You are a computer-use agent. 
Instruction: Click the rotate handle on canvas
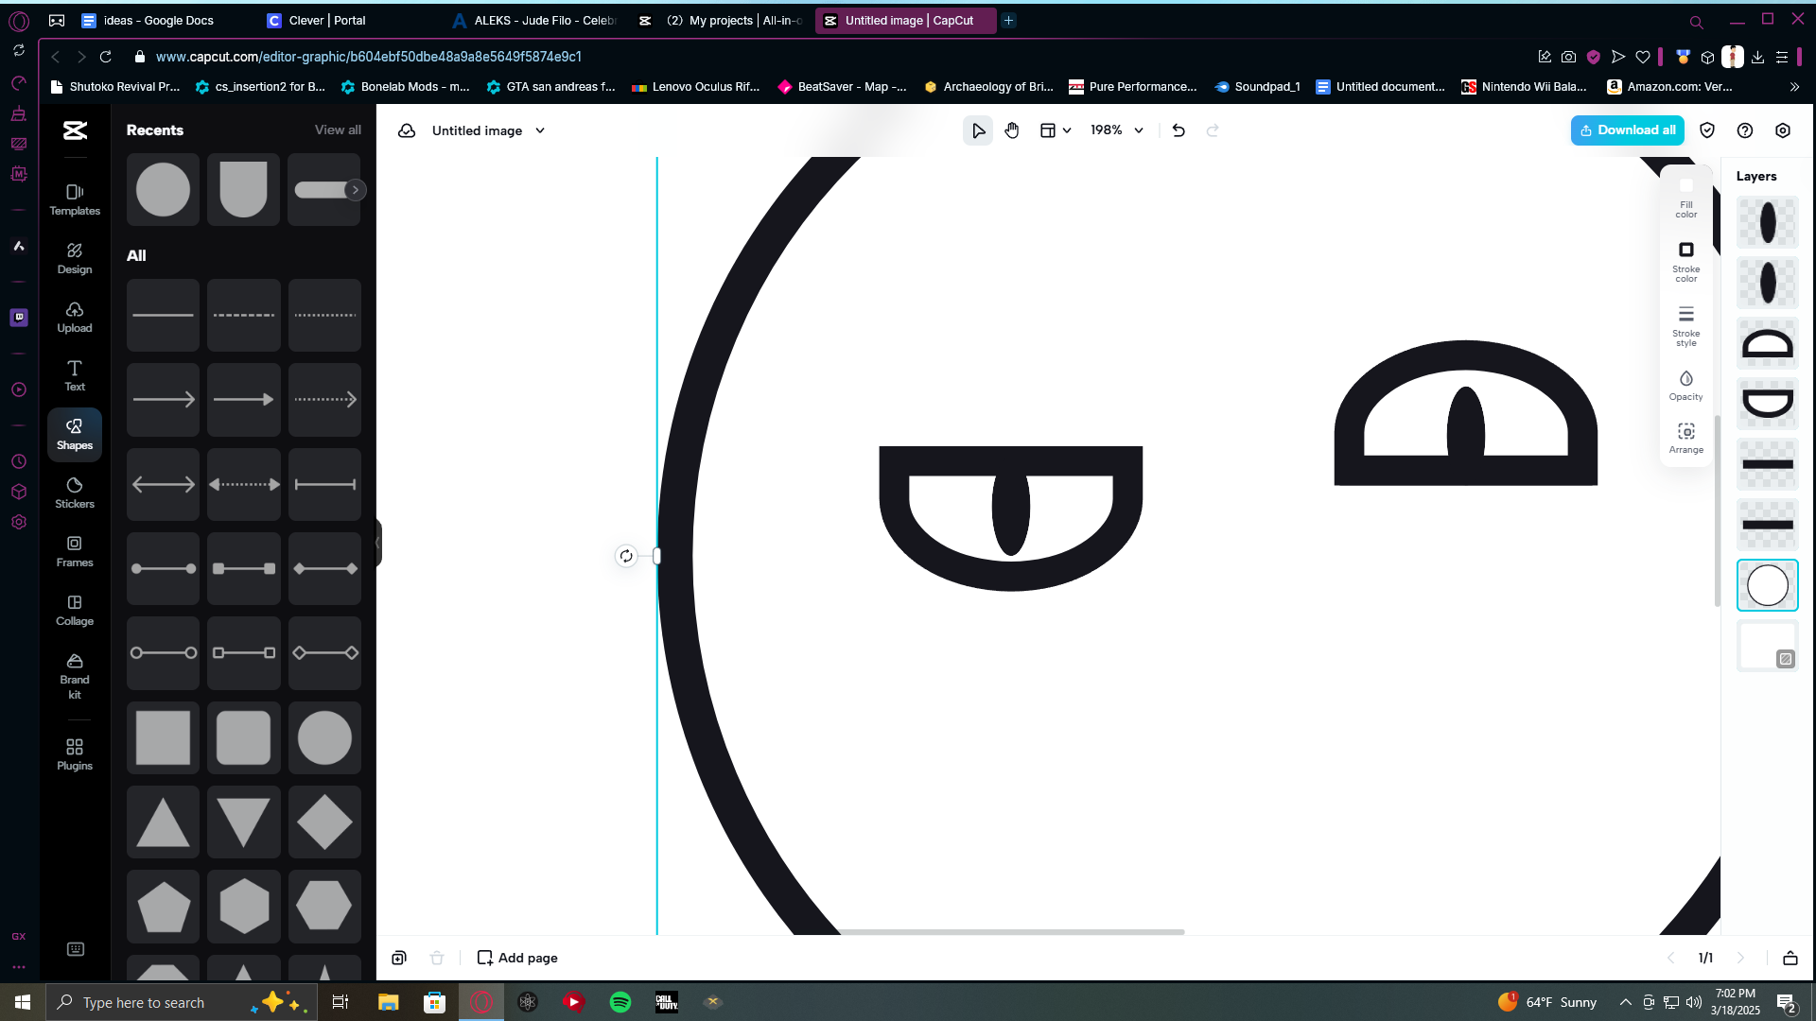pos(626,556)
